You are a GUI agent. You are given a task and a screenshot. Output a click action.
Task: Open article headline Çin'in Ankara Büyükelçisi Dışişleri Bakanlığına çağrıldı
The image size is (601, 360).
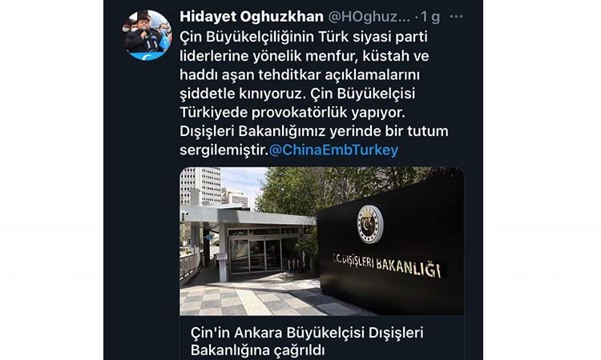click(307, 342)
